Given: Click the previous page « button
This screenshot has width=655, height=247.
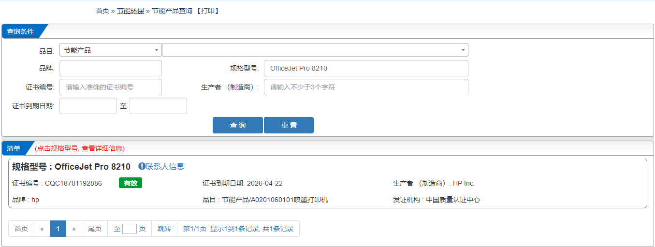Looking at the screenshot, I should [x=42, y=229].
